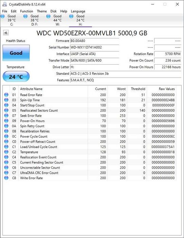The width and height of the screenshot is (184, 238).
Task: Click worst value 253 for Seek Error Rate
Action: 123,116
